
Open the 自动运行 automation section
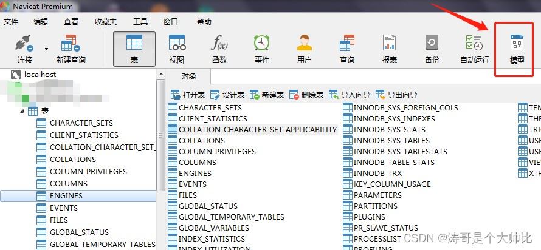point(474,49)
